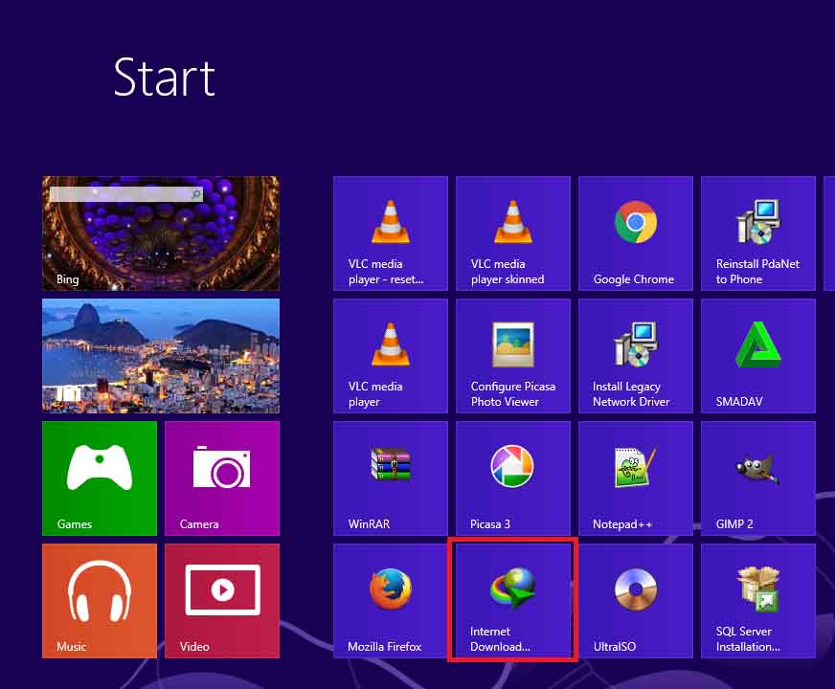
Task: Open Install Legacy Network Driver tile
Action: click(x=635, y=355)
